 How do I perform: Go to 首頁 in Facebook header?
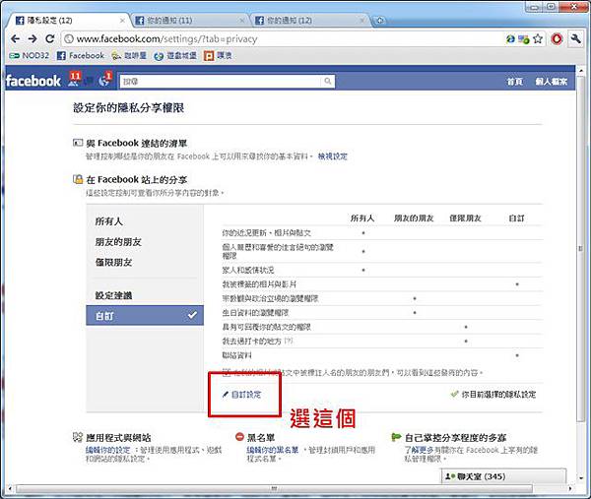514,82
